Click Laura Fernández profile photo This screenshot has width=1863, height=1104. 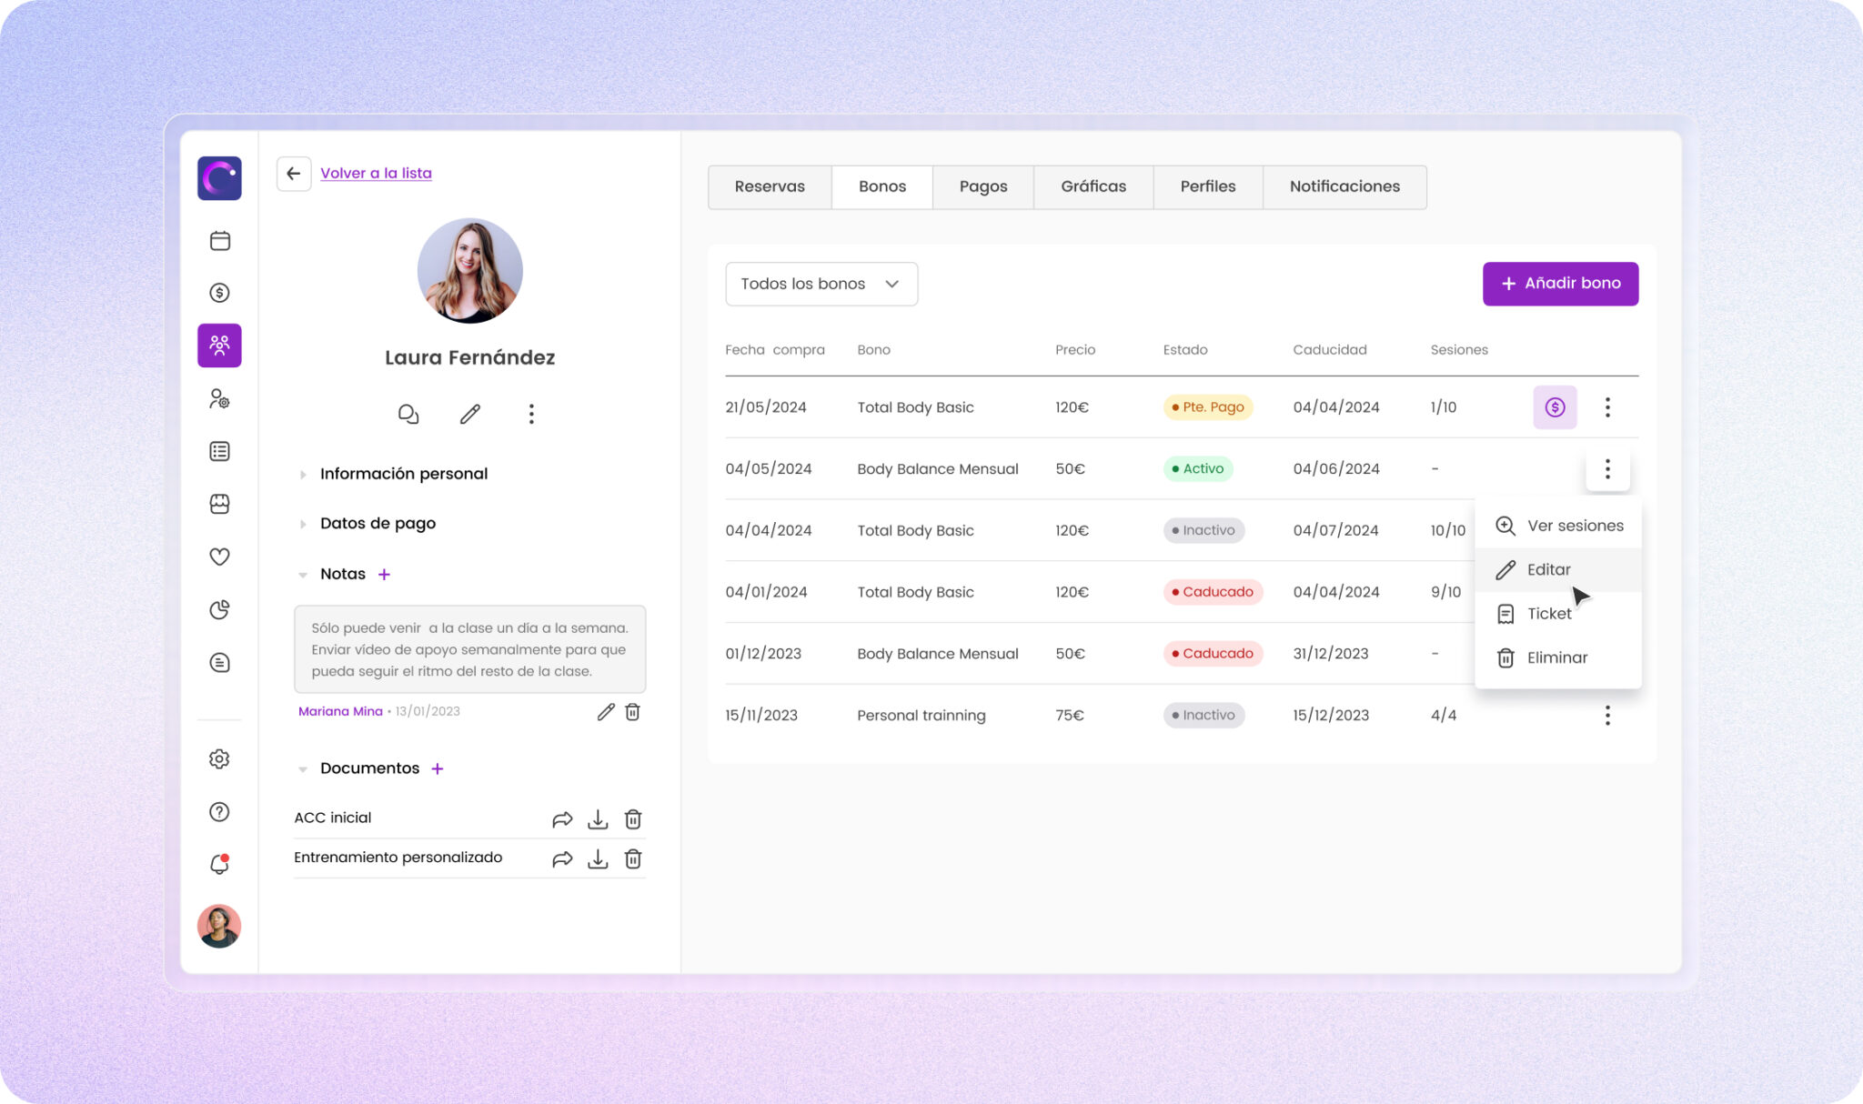coord(470,270)
